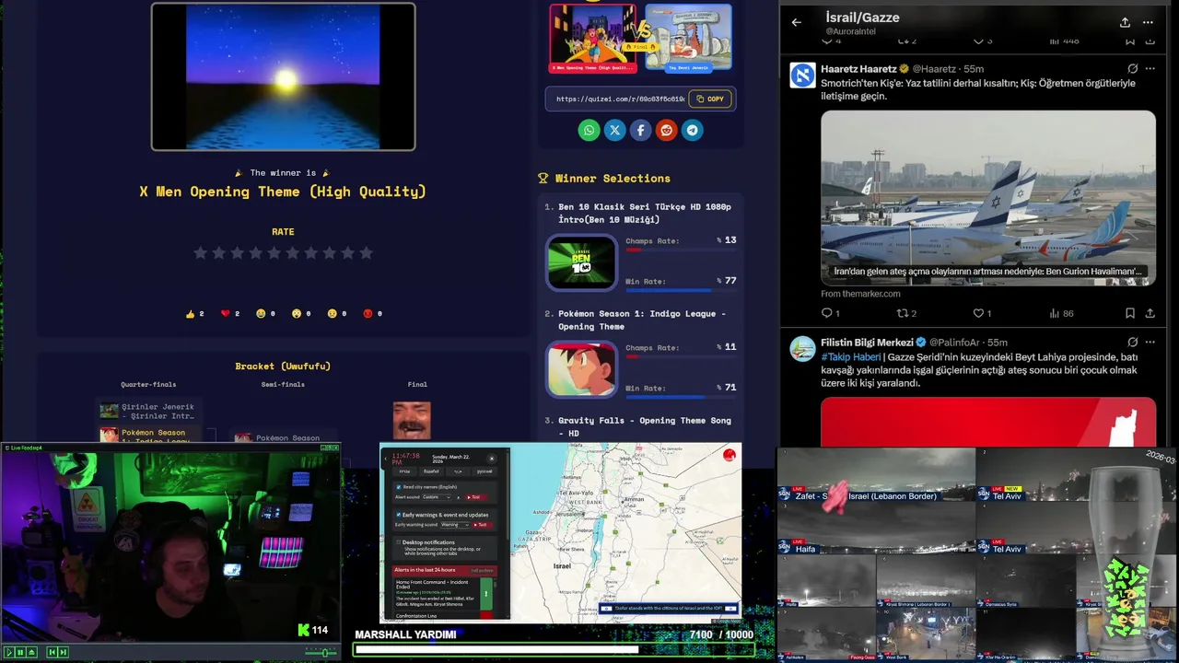1179x663 pixels.
Task: Click Ben 10 Klasik thumbnail
Action: [581, 263]
